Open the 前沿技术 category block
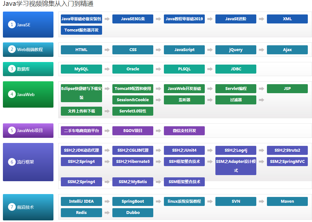312x222 pixels. pyautogui.click(x=28, y=207)
